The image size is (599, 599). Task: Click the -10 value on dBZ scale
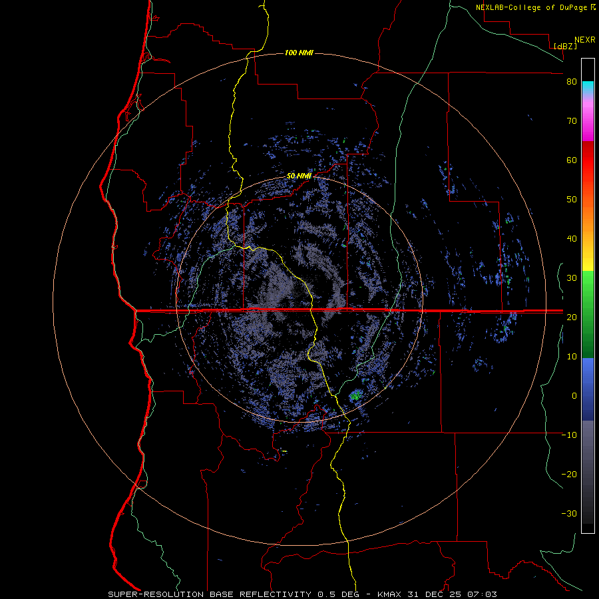(x=569, y=435)
